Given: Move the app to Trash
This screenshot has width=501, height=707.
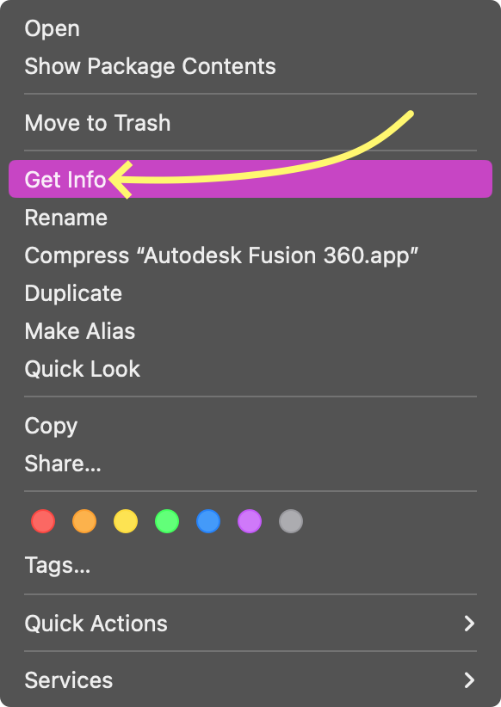Looking at the screenshot, I should point(97,123).
